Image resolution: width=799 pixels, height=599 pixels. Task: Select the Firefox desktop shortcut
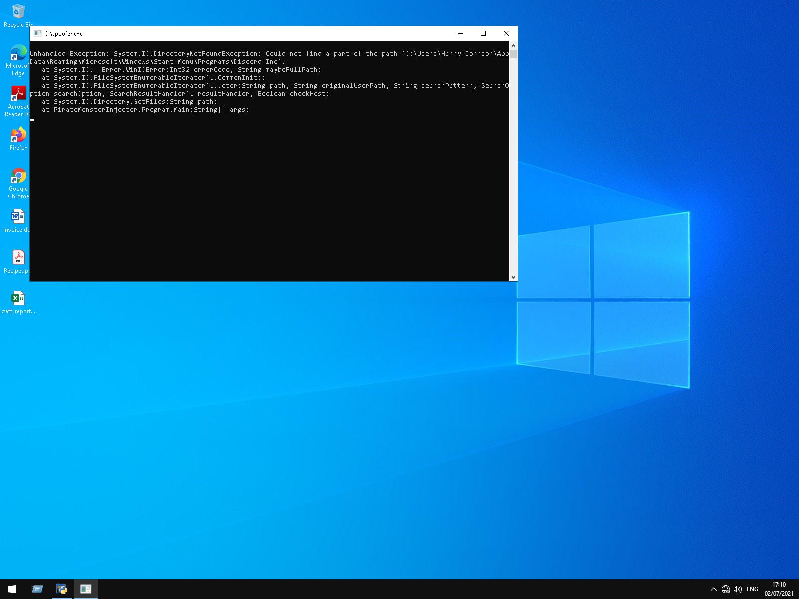click(x=18, y=139)
